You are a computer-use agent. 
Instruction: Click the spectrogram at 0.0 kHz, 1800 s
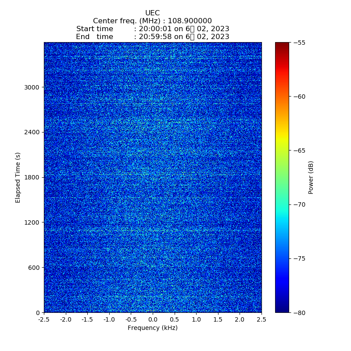pyautogui.click(x=153, y=177)
